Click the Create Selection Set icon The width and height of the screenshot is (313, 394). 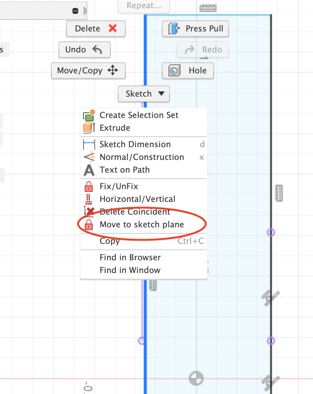(x=89, y=115)
